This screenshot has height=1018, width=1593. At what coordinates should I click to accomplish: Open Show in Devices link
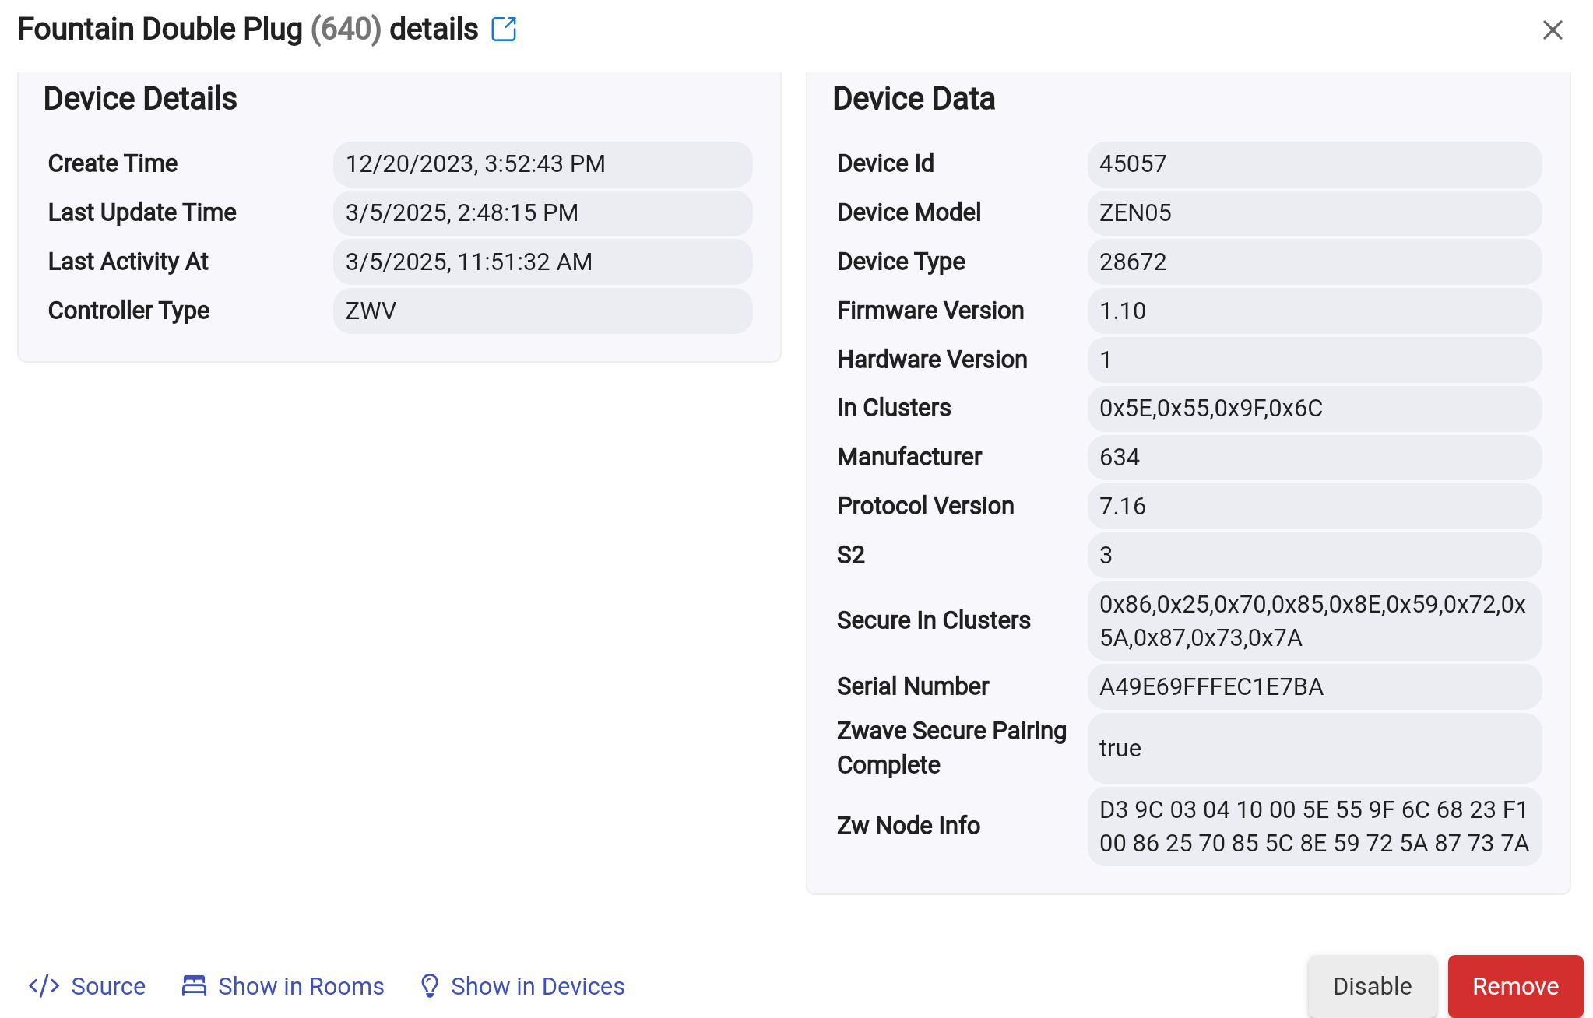[x=537, y=986]
